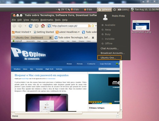
Task: Click the site favicon in the address bar
Action: [x=49, y=26]
